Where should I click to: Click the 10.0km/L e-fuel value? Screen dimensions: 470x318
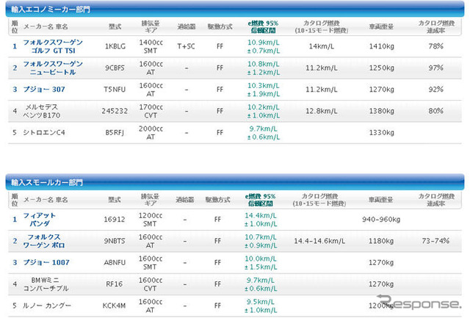261,259
